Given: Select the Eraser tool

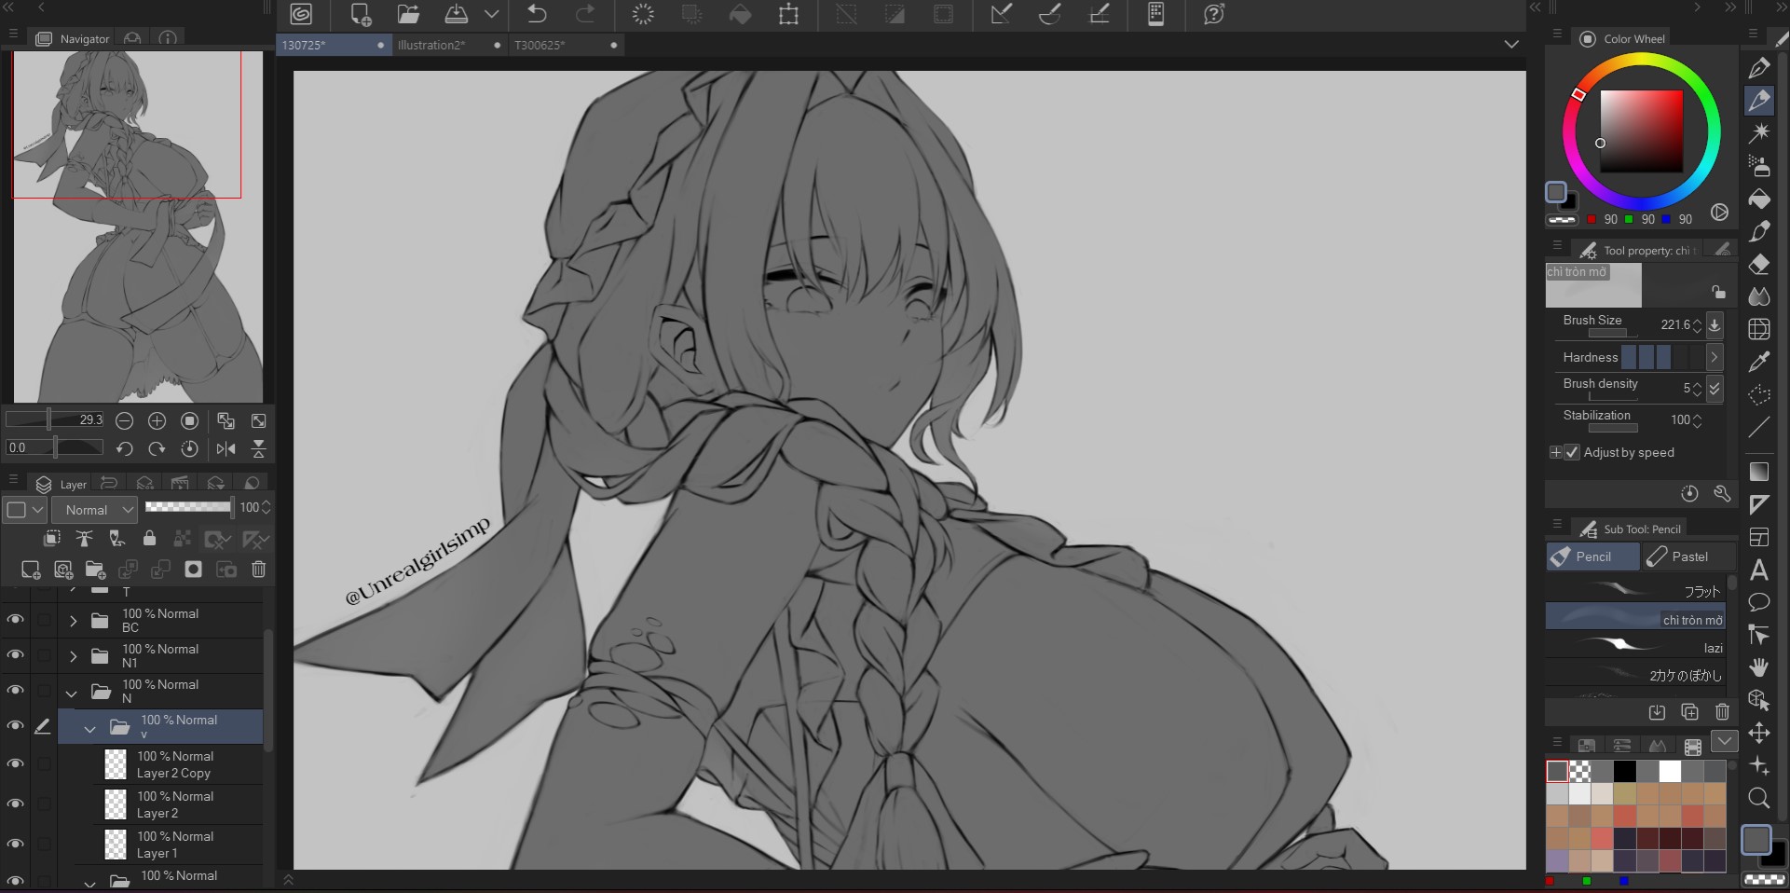Looking at the screenshot, I should (x=1759, y=264).
